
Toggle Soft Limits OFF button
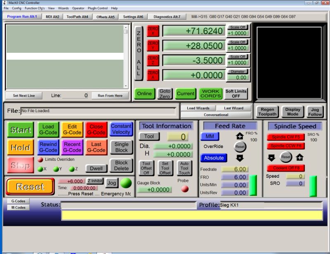click(236, 94)
